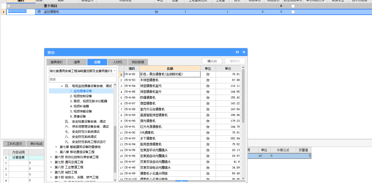Select tree item 5. 视频传输设备
Screen dimensions: 372x183
[x=81, y=111]
